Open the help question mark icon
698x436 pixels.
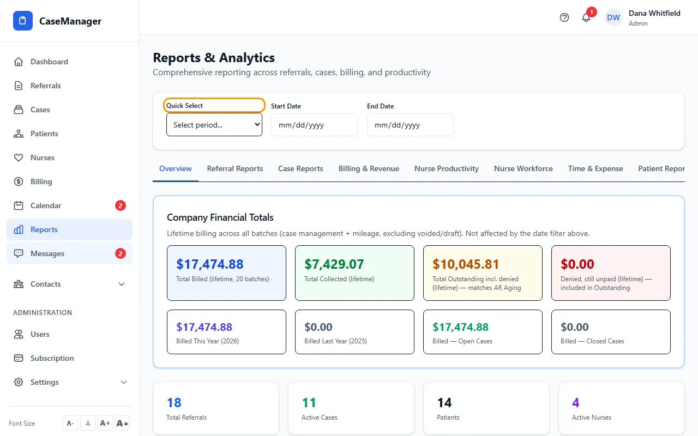(x=564, y=17)
